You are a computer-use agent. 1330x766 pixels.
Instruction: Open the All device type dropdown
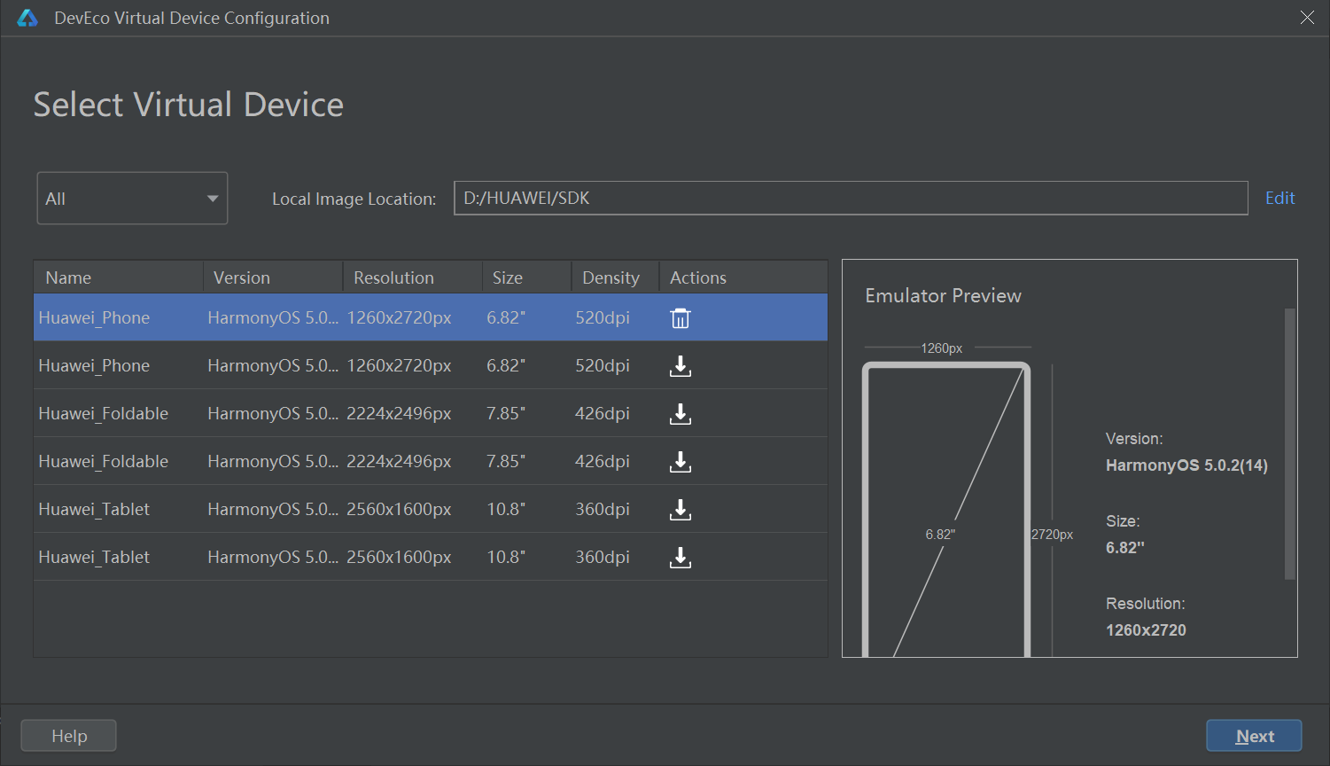click(x=132, y=199)
